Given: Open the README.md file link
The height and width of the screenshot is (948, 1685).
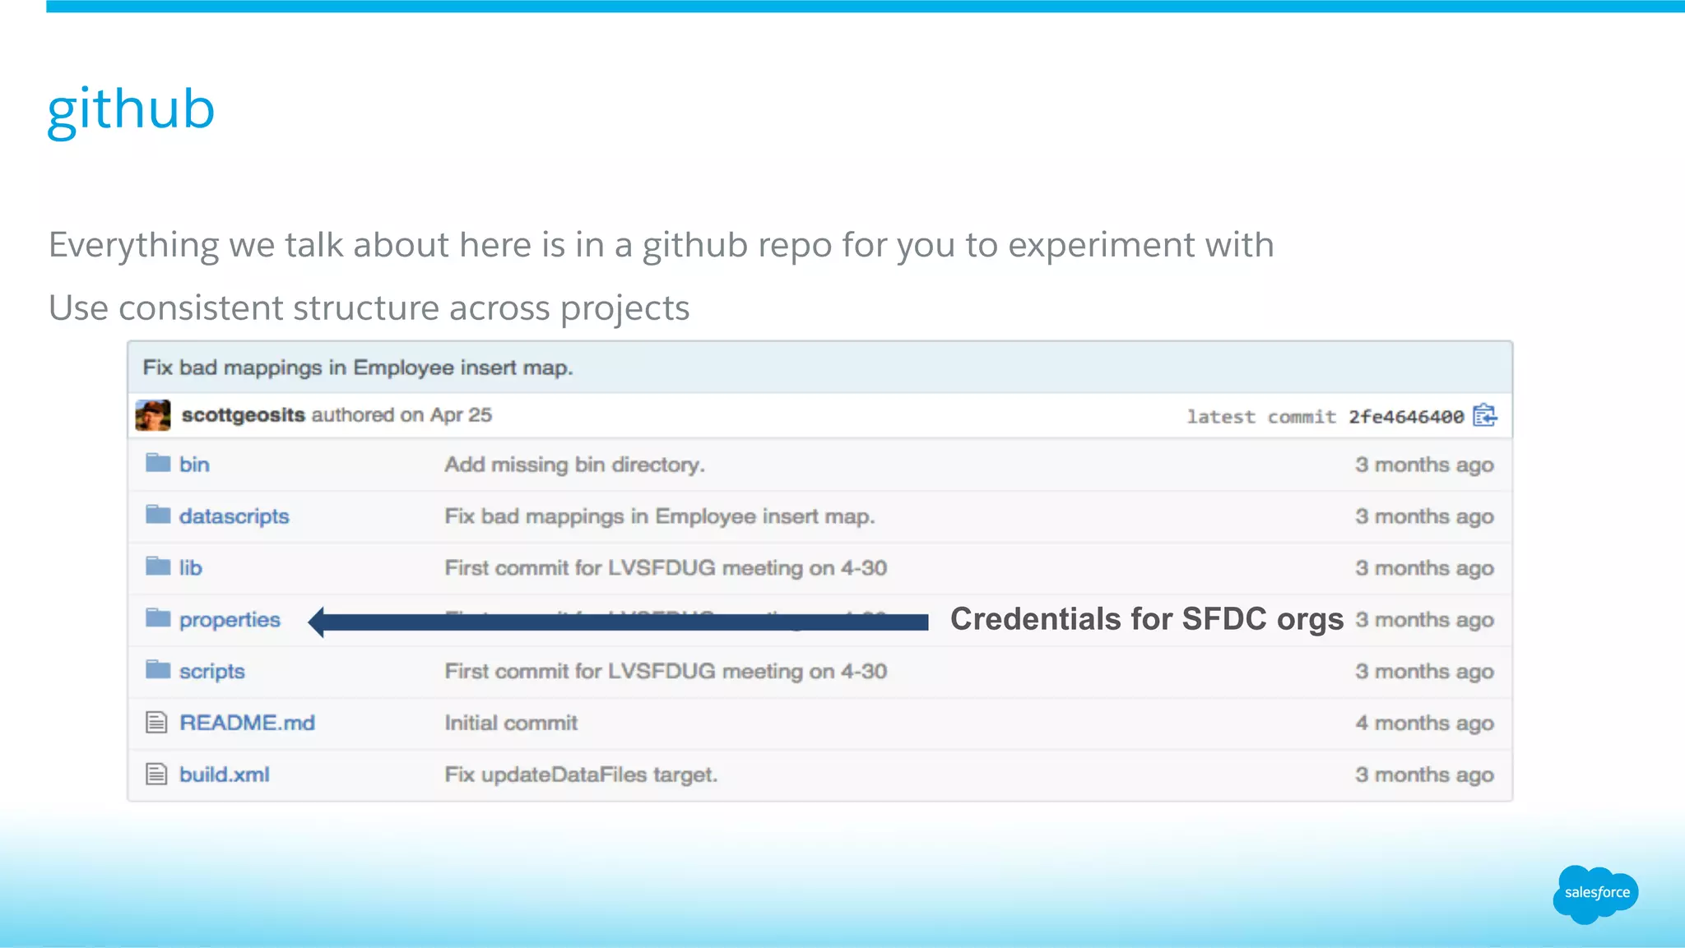Looking at the screenshot, I should point(248,723).
